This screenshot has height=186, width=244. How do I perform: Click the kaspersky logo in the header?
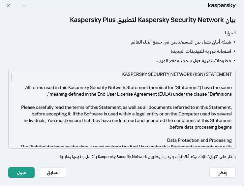222,6
